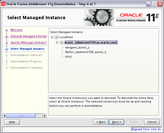164x133 pixels.
Task: Proceed with the Next button
Action: [117, 122]
